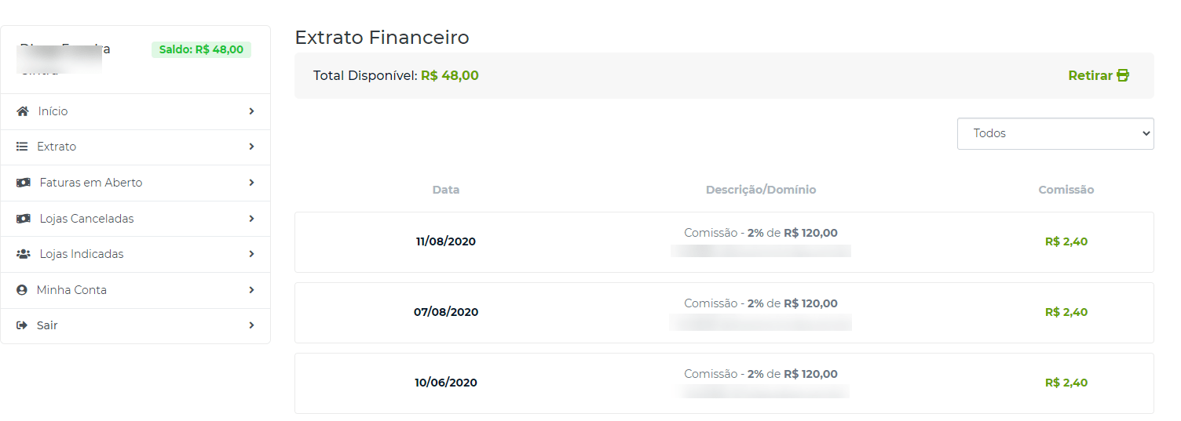Click the chevron arrow on Minha Conta row

tap(251, 290)
